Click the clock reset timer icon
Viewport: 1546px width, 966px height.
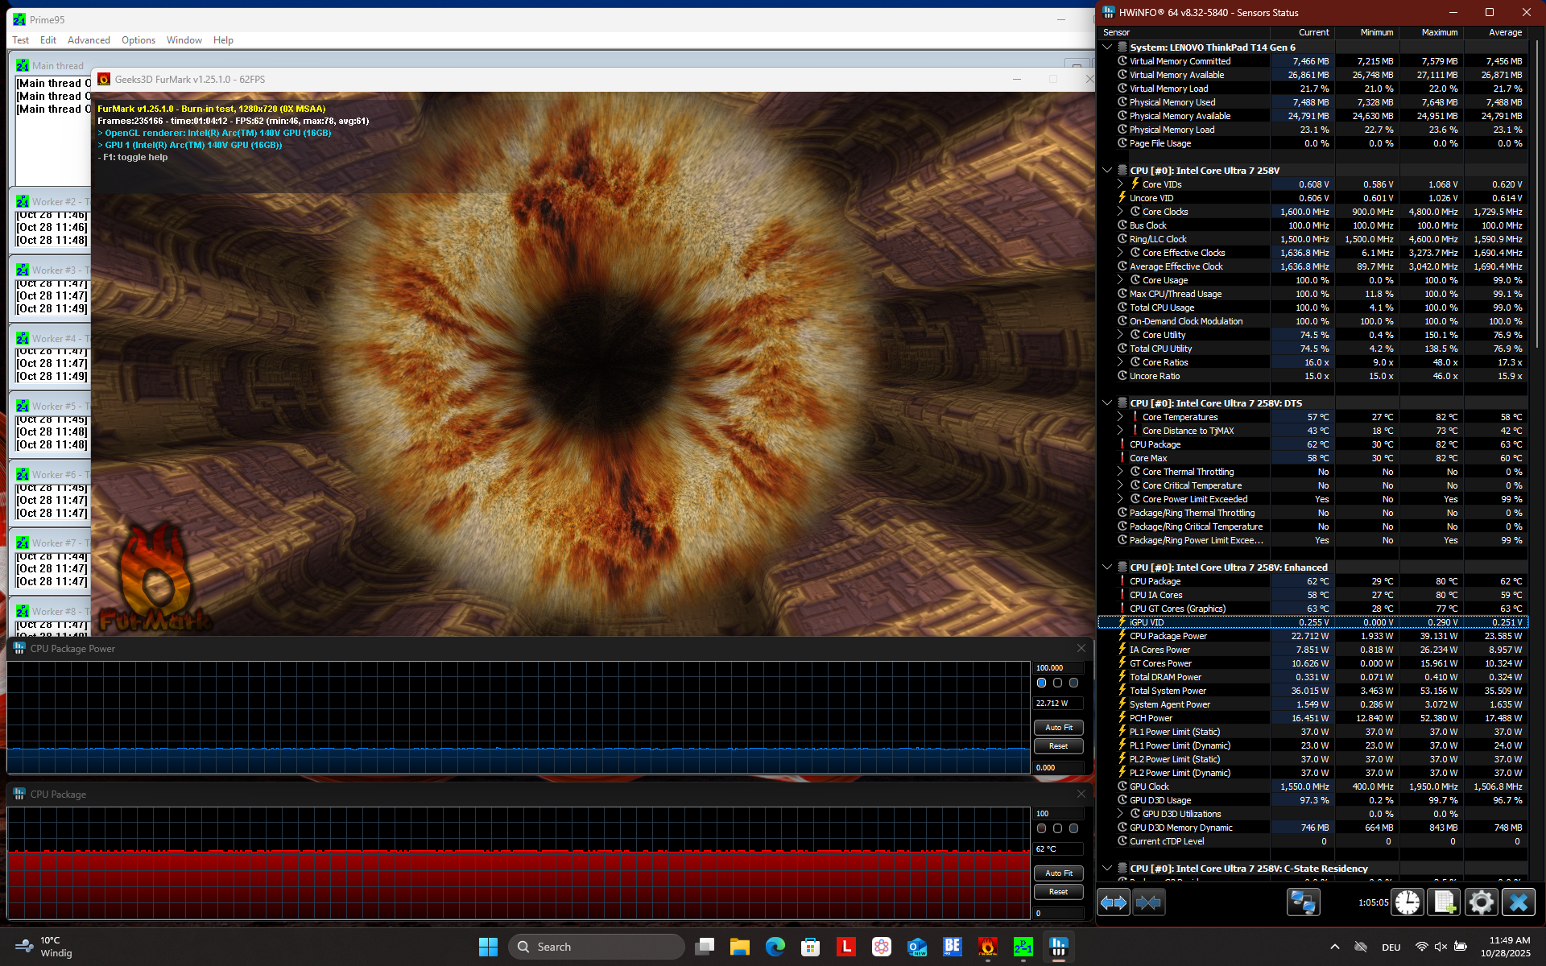1408,902
